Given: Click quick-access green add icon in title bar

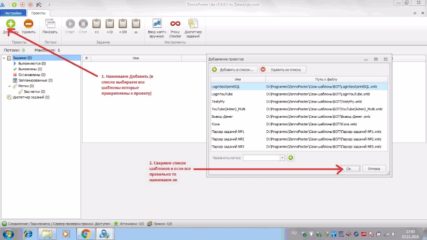Looking at the screenshot, I should (x=14, y=4).
